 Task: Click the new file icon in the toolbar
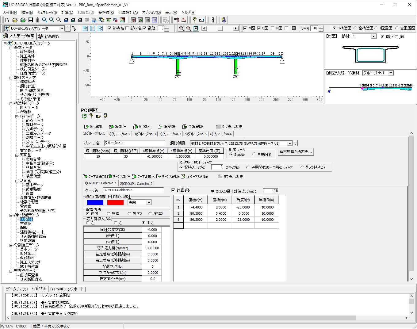pos(7,20)
